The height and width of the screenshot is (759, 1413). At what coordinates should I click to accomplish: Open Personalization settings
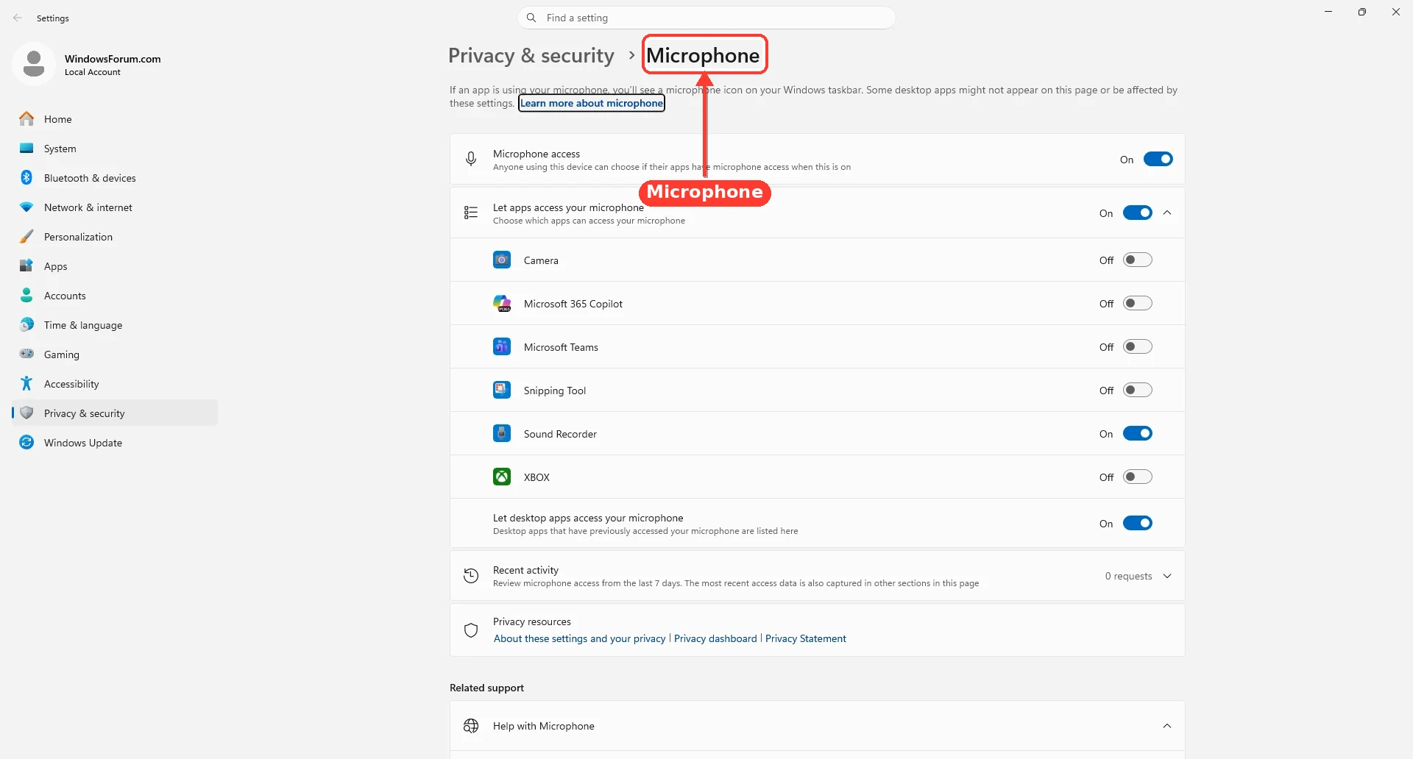point(115,236)
